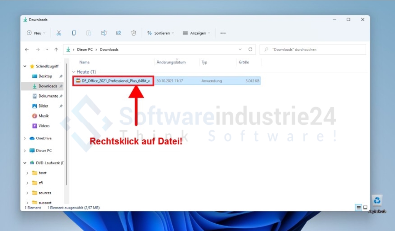
Task: Click the Share icon in toolbar
Action: pyautogui.click(x=119, y=33)
